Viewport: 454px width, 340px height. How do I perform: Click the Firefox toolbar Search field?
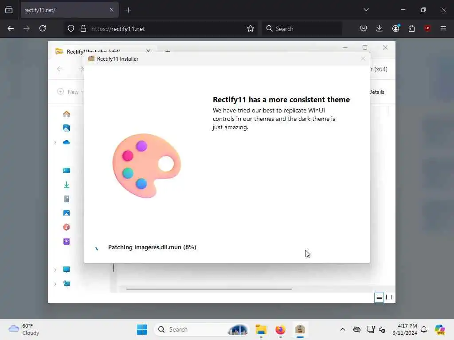click(302, 29)
